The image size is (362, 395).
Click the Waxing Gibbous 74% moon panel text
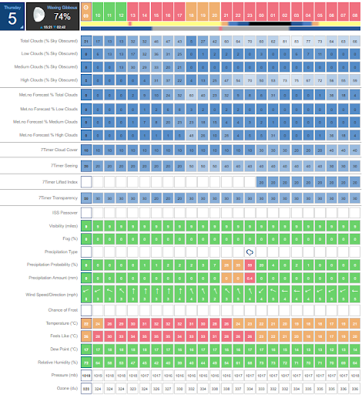62,13
